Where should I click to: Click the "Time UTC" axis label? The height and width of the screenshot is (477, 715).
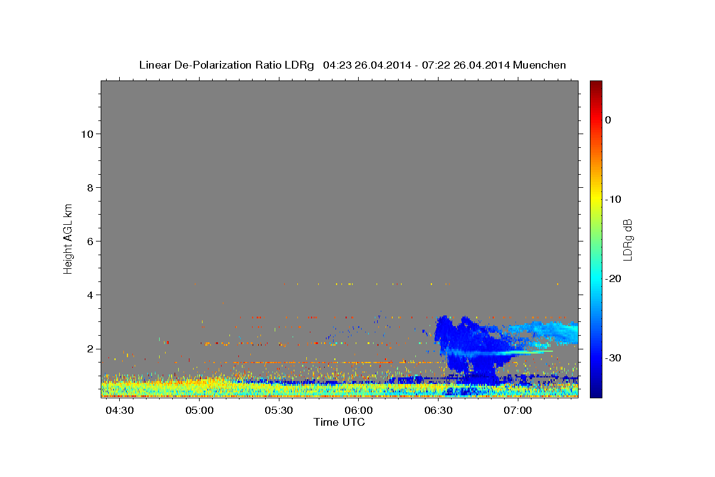click(x=339, y=422)
